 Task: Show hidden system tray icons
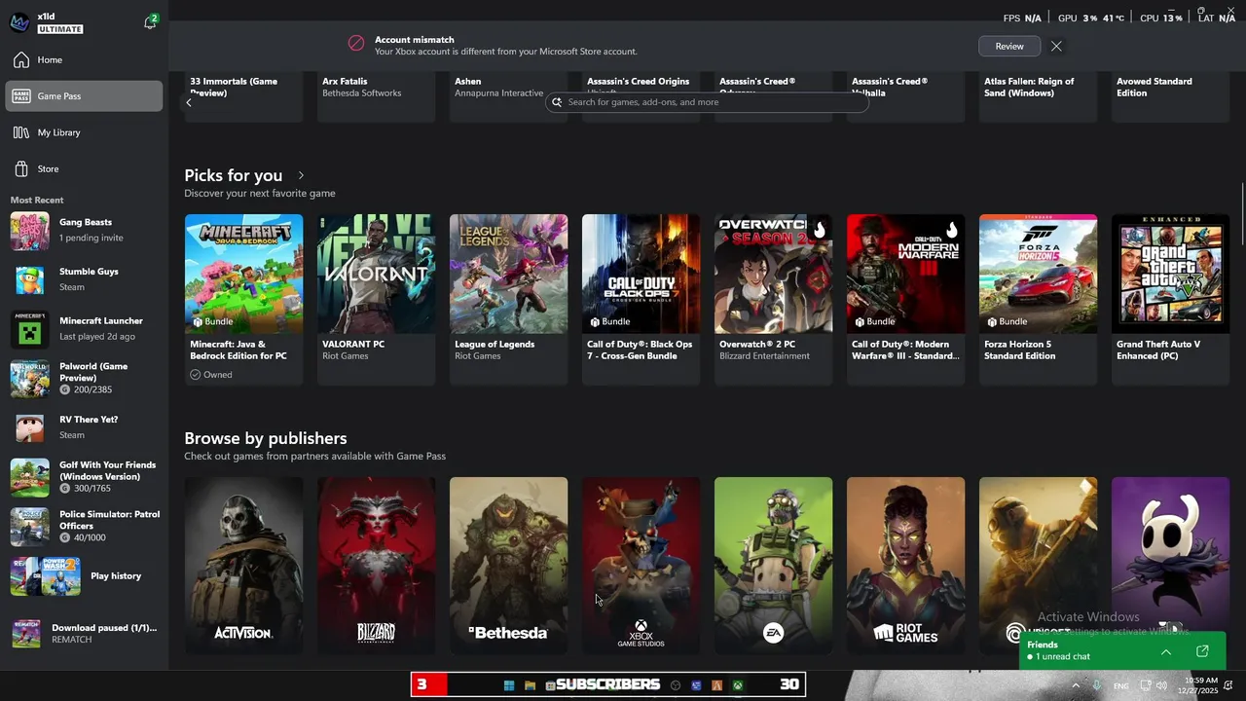[x=1076, y=685]
